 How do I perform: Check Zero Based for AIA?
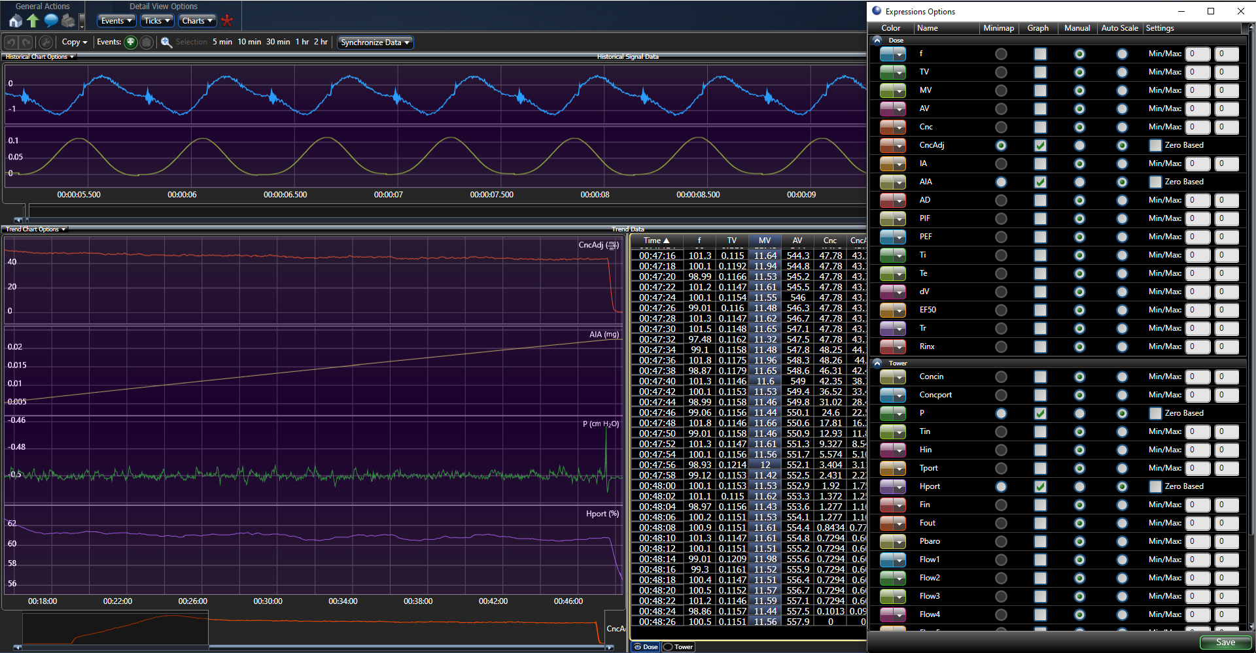[1155, 182]
